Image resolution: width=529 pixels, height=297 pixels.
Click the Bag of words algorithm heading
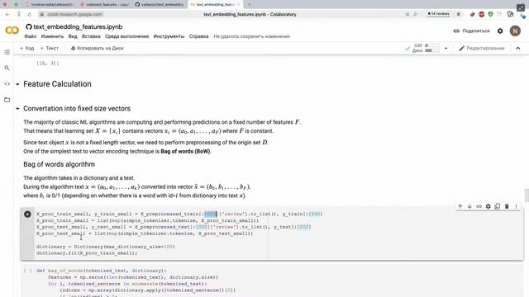coord(59,164)
